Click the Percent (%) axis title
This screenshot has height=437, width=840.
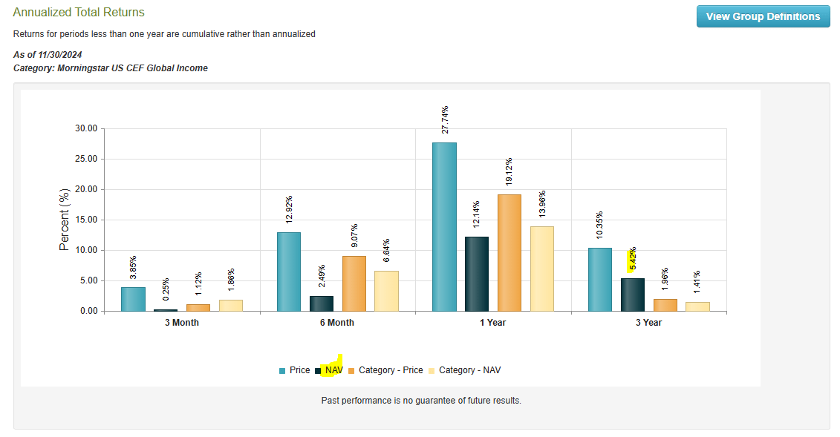coord(64,220)
